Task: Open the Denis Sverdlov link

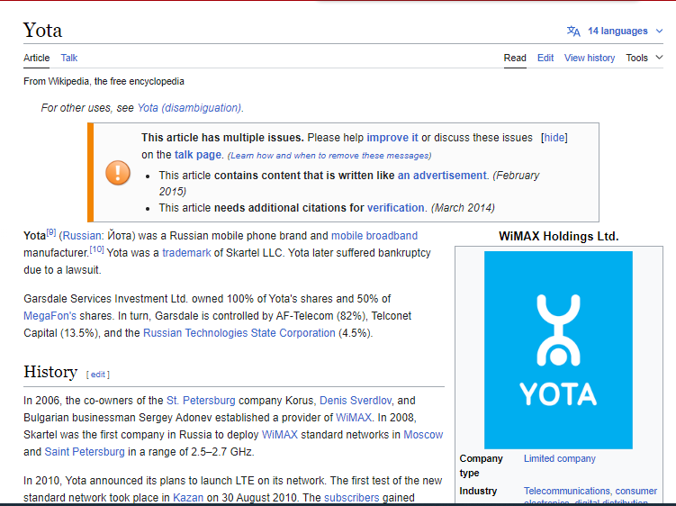Action: tap(356, 401)
